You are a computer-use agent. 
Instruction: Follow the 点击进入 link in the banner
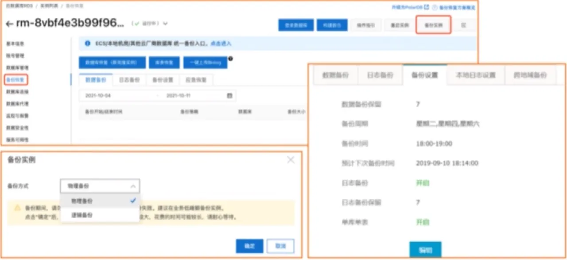coord(221,44)
